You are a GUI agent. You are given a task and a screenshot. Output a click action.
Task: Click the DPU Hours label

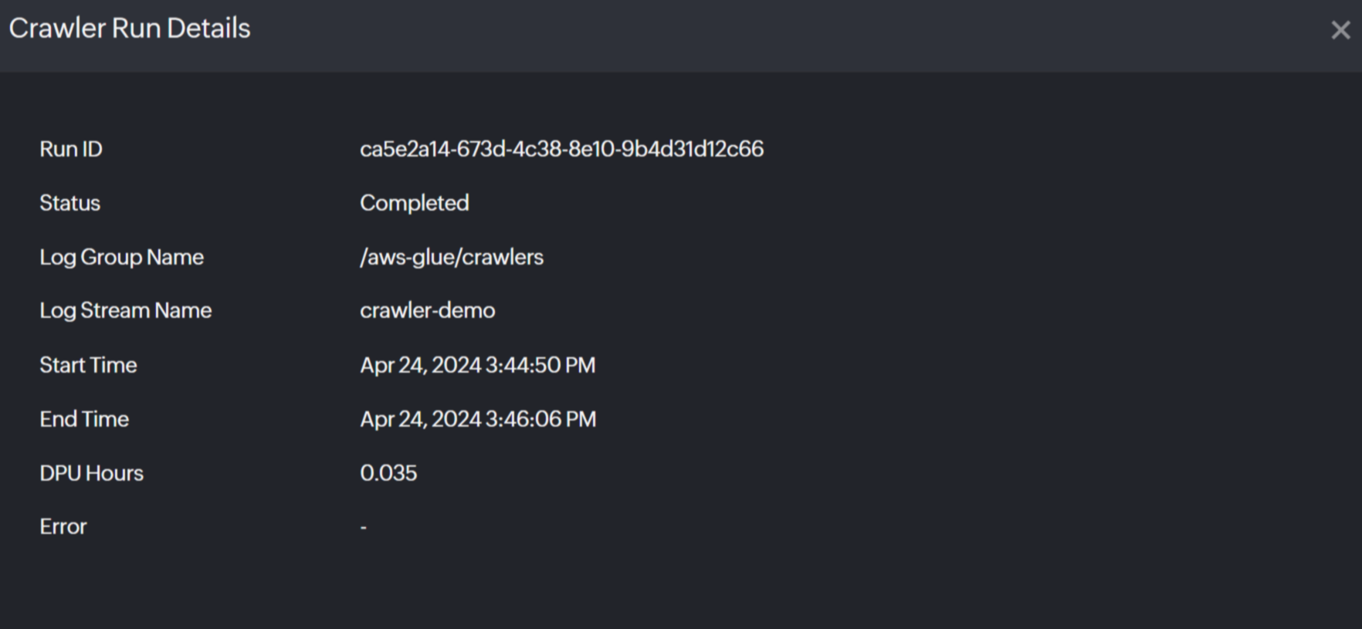tap(92, 473)
